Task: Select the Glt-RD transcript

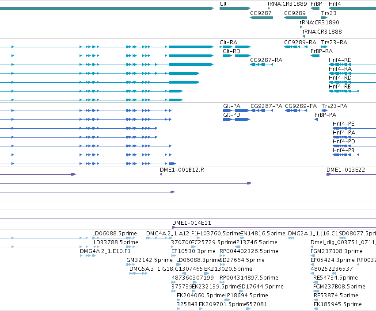Action: (x=236, y=56)
